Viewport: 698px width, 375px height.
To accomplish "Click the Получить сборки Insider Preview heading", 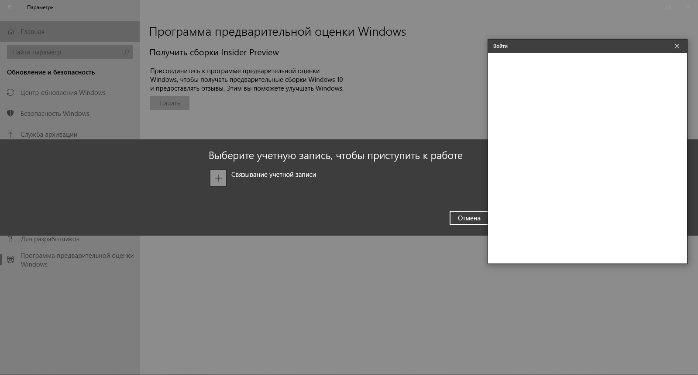I will pos(214,52).
